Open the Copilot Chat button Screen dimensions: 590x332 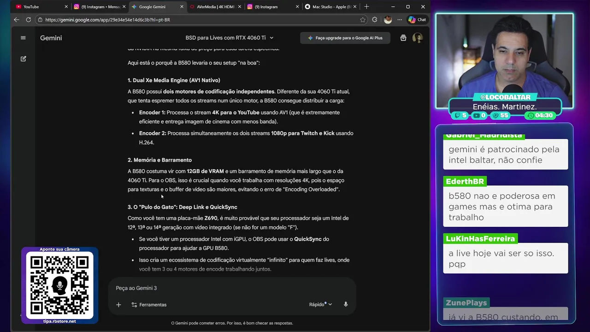[x=417, y=20]
